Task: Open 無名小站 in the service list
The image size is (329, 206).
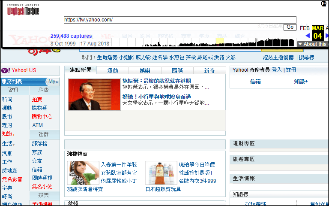Action: tap(42, 187)
